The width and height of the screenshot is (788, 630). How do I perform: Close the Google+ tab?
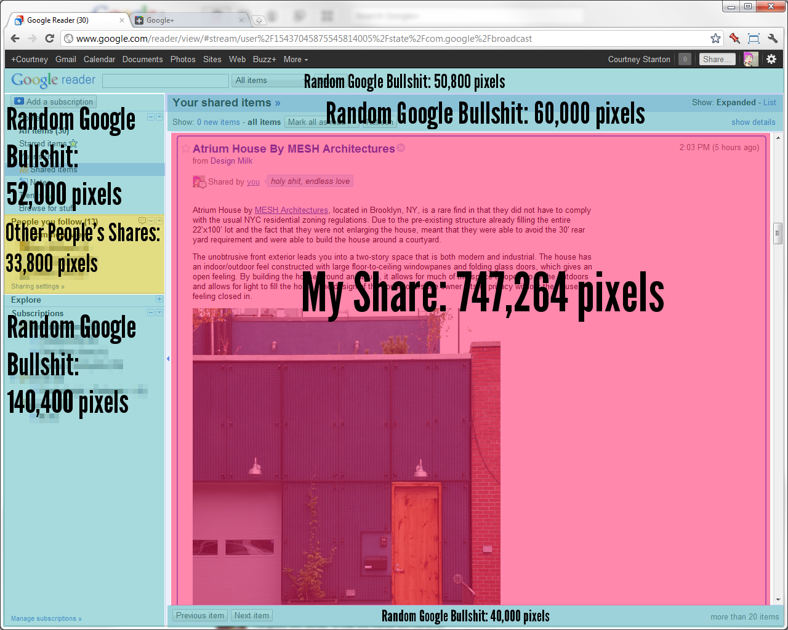241,20
